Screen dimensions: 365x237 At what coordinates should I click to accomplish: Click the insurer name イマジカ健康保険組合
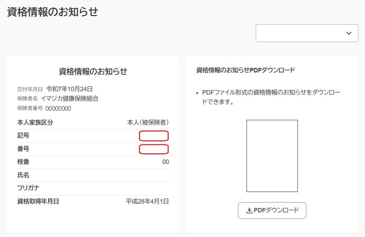[70, 99]
